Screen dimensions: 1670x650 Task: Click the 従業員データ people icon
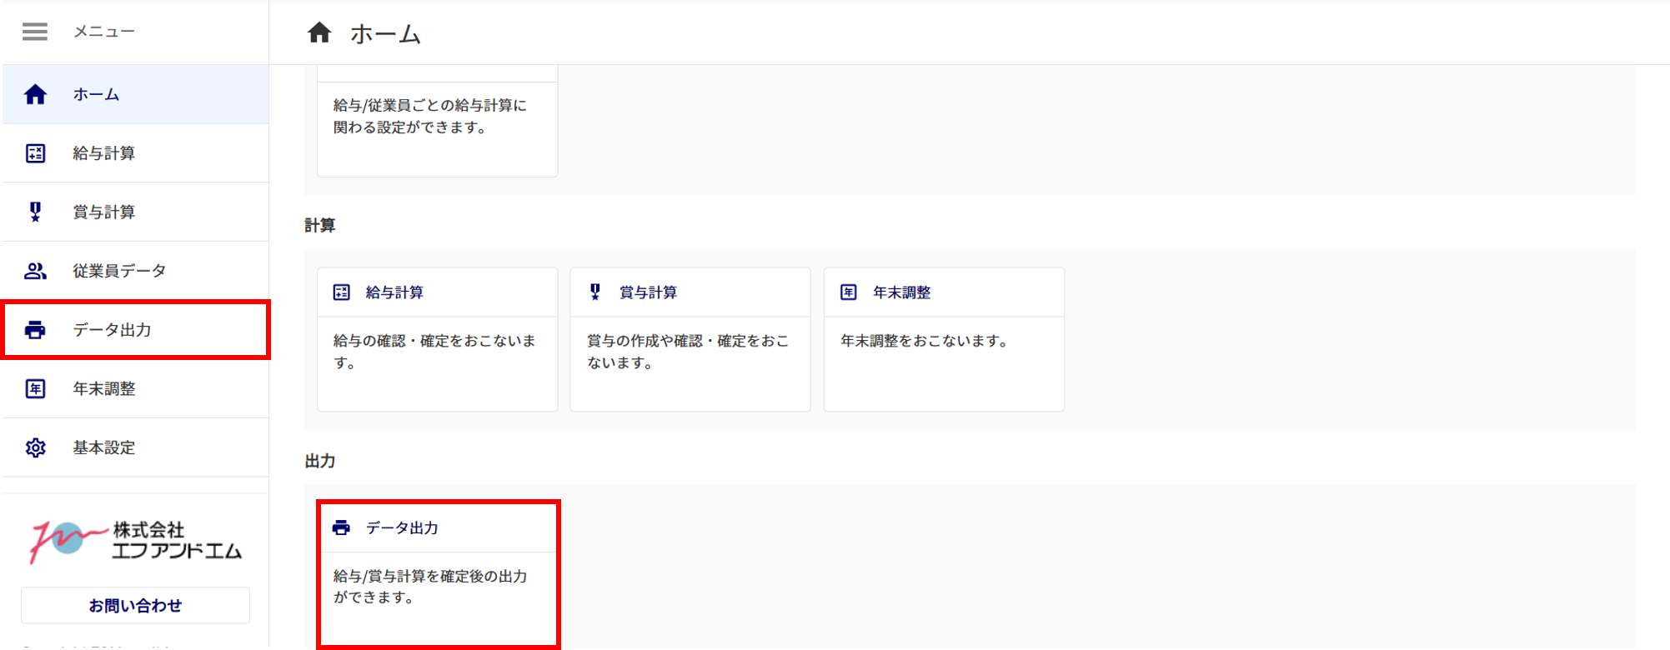(35, 271)
